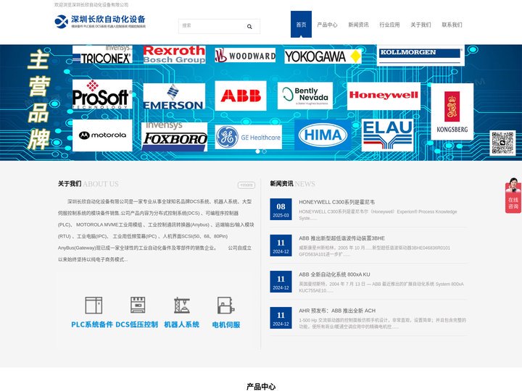Click the ProSoft Technology logo

(102, 94)
